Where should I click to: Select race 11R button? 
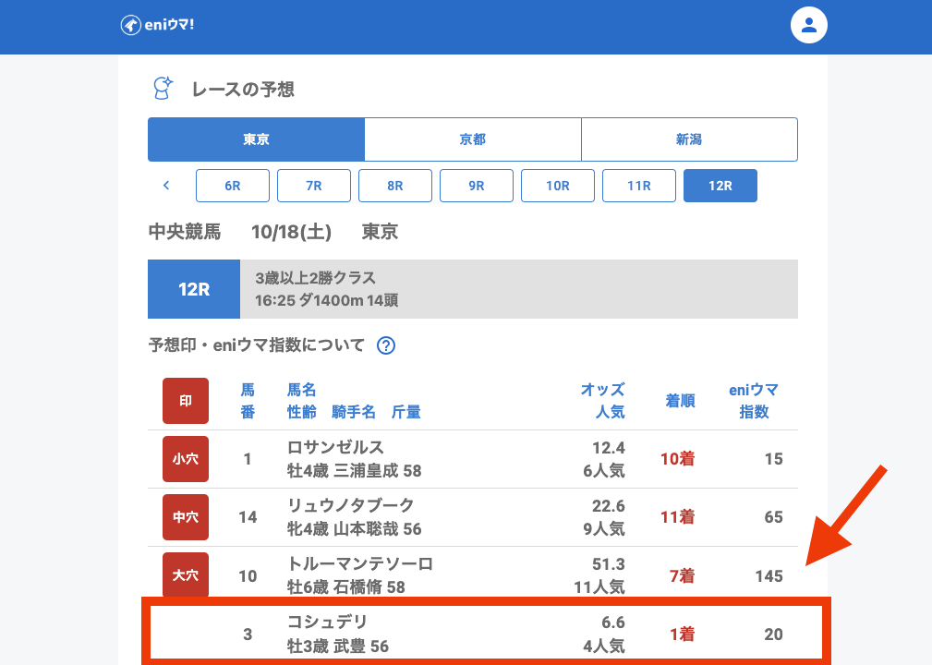[x=639, y=186]
